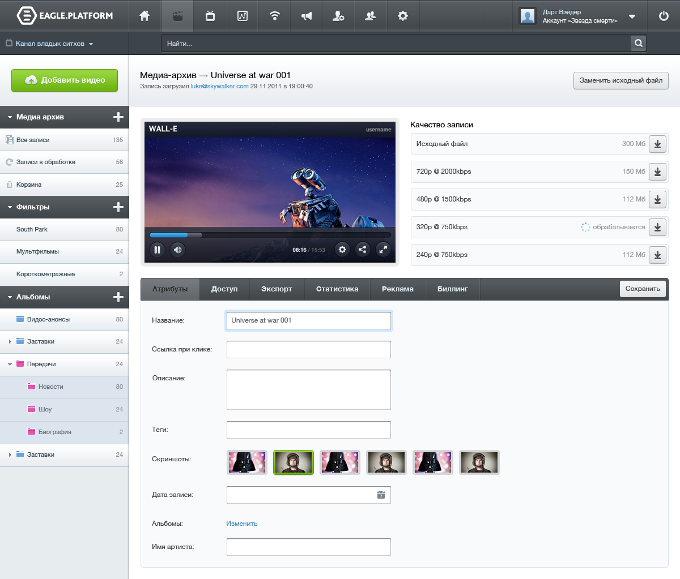The image size is (680, 579).
Task: Open the statistics chart icon
Action: 242,16
